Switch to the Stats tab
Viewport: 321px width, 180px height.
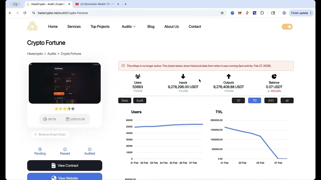[125, 100]
